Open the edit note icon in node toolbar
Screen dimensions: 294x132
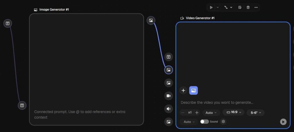[240, 7]
